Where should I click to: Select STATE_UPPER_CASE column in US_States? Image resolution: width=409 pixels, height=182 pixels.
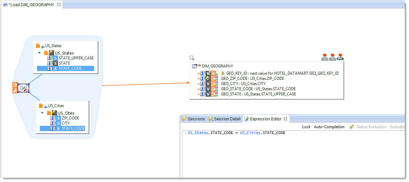(76, 58)
